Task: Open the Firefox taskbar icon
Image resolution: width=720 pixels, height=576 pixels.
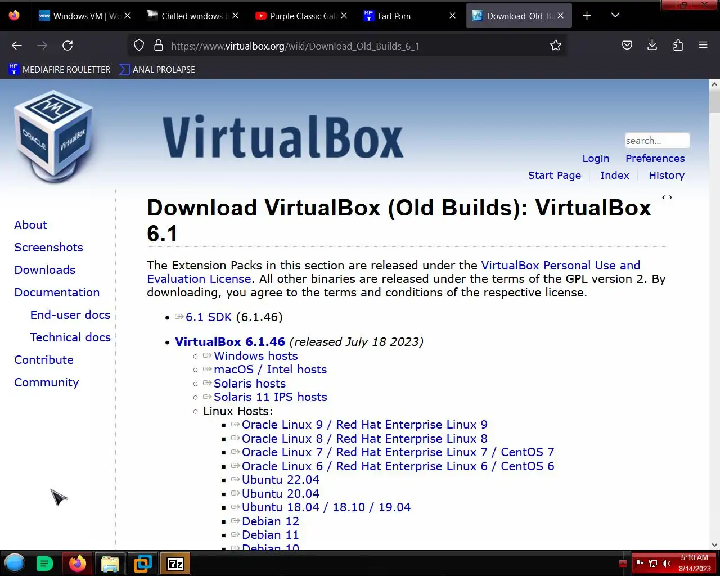Action: [x=78, y=564]
